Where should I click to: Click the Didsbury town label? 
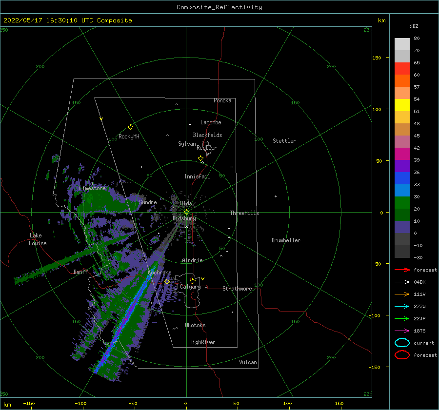(184, 218)
